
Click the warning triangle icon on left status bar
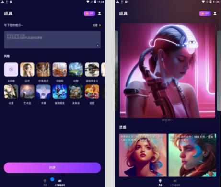(2, 2)
